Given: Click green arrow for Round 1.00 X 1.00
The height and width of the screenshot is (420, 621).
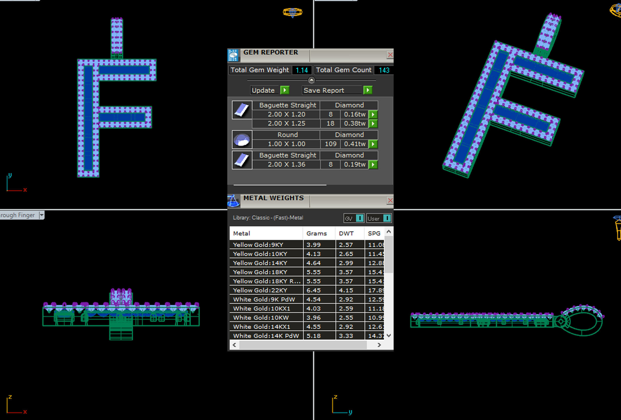Looking at the screenshot, I should [373, 144].
